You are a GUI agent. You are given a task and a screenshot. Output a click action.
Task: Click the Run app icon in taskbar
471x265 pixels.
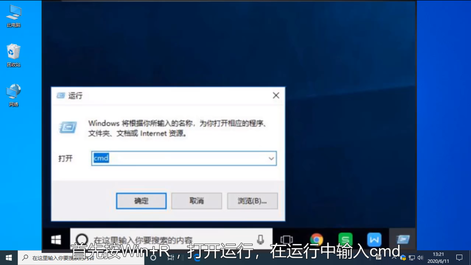pos(402,239)
